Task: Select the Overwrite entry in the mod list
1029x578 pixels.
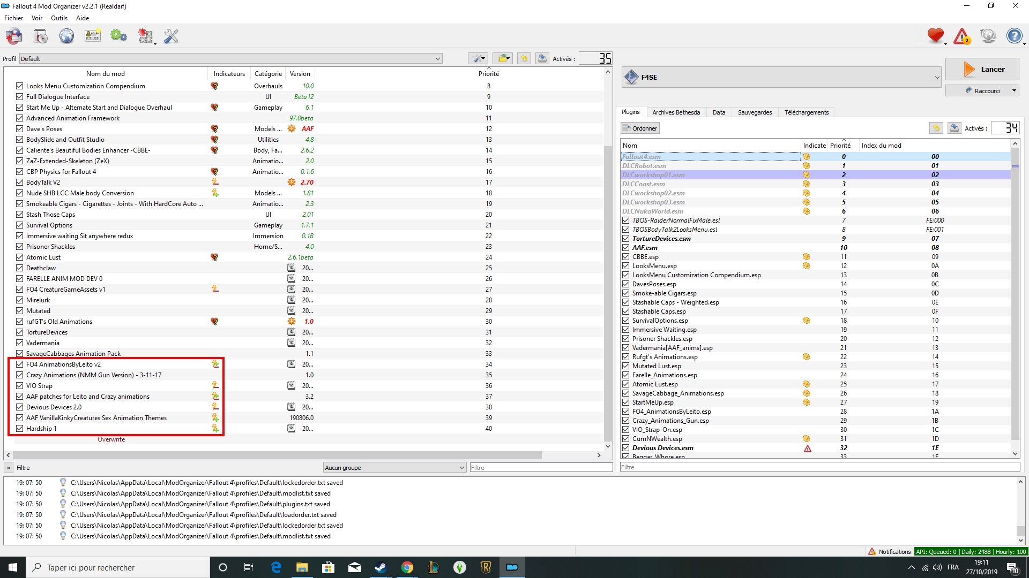Action: click(x=111, y=439)
